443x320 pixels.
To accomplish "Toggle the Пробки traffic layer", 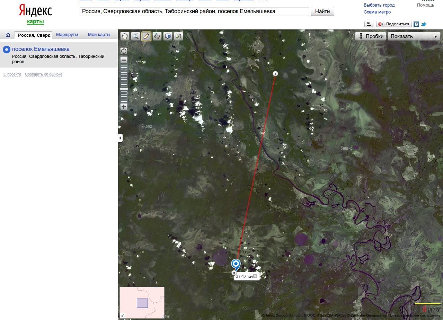I will pos(371,36).
